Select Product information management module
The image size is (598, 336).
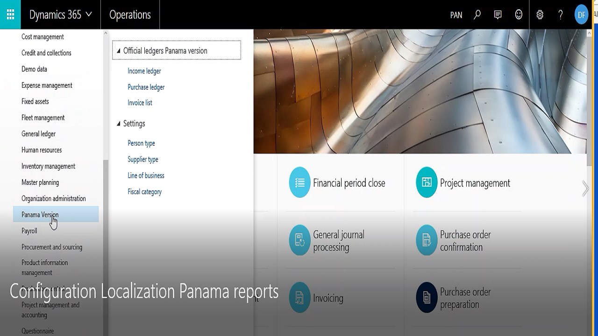point(44,267)
